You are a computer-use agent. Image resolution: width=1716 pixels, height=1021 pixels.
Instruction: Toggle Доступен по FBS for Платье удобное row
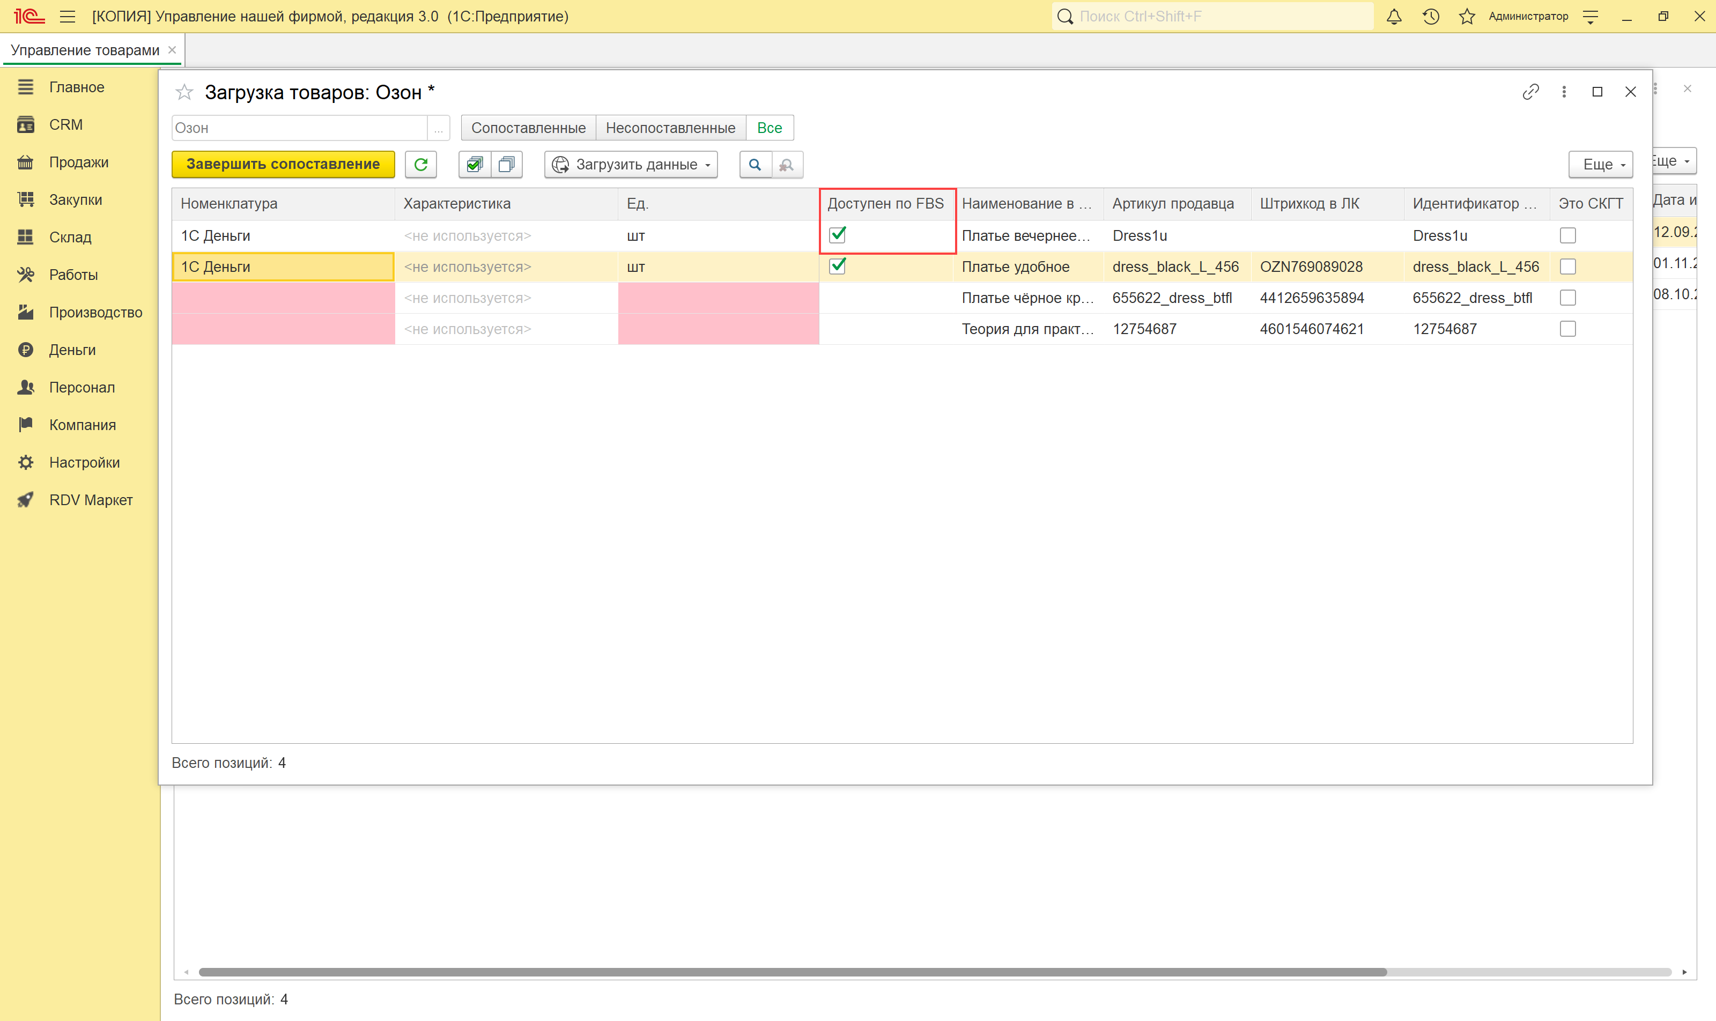pyautogui.click(x=838, y=267)
